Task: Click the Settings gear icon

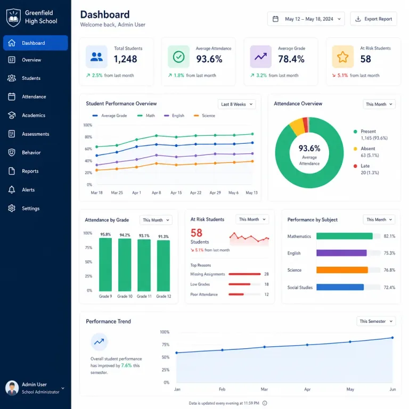Action: tap(12, 208)
